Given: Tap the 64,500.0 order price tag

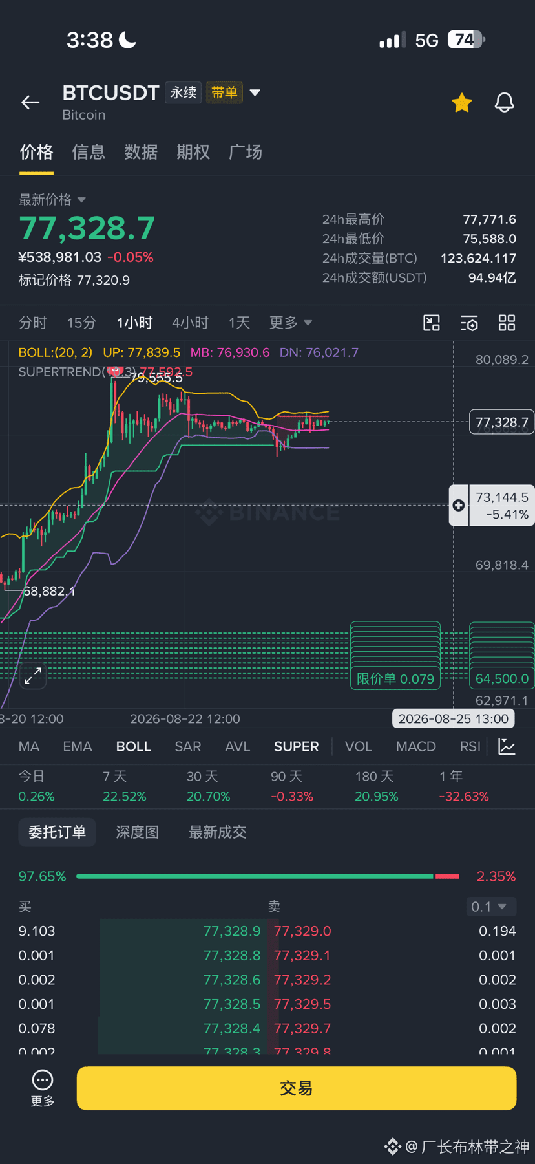Looking at the screenshot, I should click(502, 679).
